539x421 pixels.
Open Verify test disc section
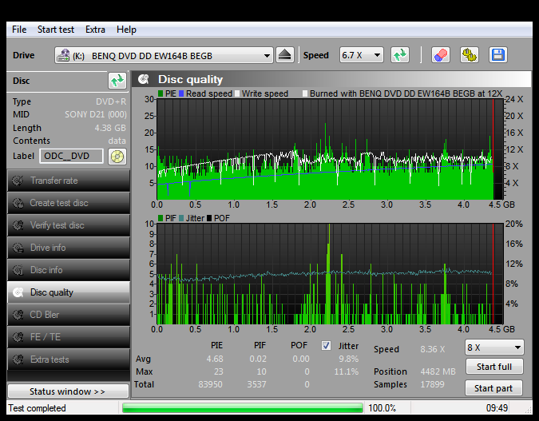pos(69,225)
